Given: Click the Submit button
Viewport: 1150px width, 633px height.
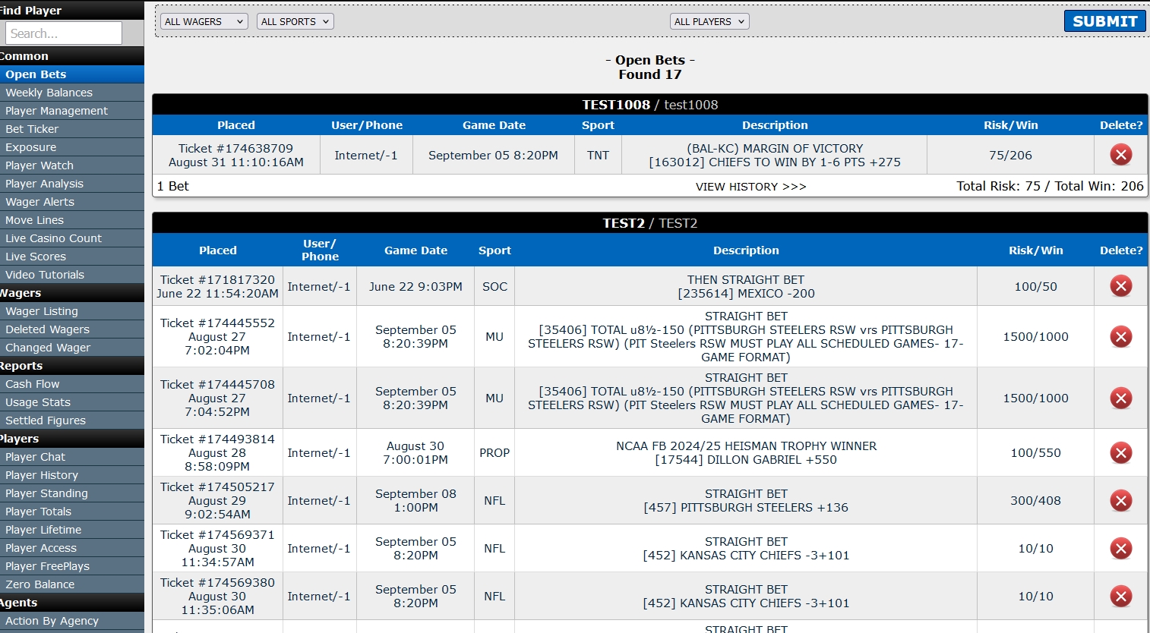Looking at the screenshot, I should 1104,21.
